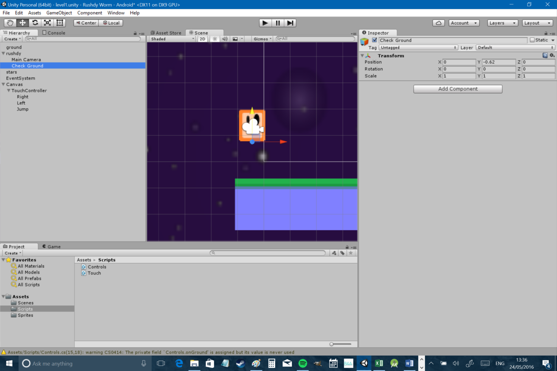
Task: Click the Add Component button
Action: [458, 89]
